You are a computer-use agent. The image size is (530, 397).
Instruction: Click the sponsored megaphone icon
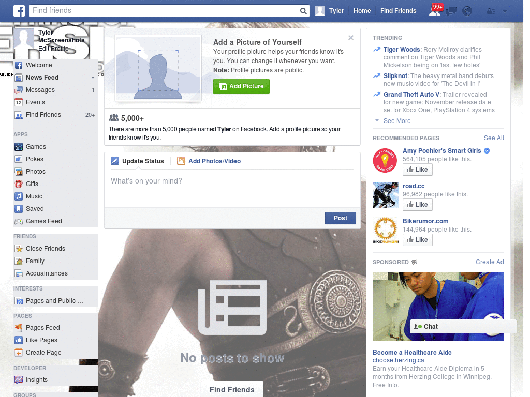pyautogui.click(x=415, y=262)
